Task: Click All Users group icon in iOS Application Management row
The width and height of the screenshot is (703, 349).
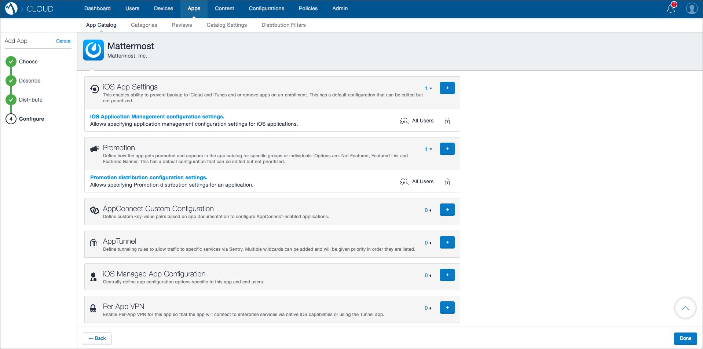Action: 404,121
